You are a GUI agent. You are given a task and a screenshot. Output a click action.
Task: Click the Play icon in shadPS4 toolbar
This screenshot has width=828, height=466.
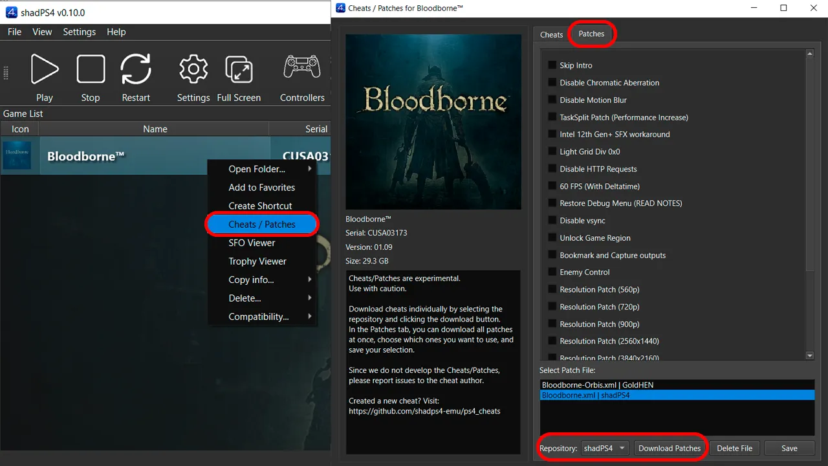coord(45,69)
